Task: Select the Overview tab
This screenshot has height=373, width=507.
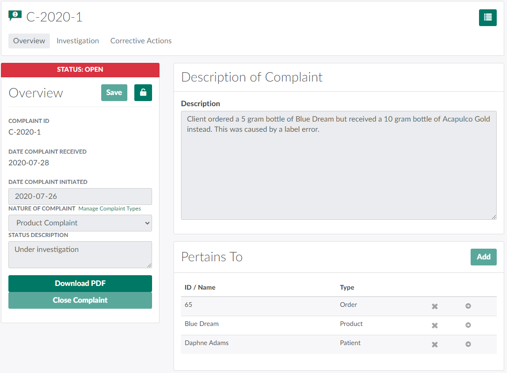Action: [x=29, y=41]
